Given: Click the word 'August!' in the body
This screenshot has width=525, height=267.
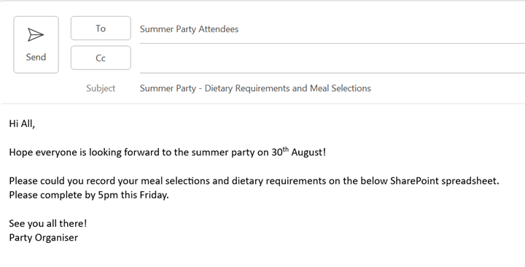Looking at the screenshot, I should [308, 152].
